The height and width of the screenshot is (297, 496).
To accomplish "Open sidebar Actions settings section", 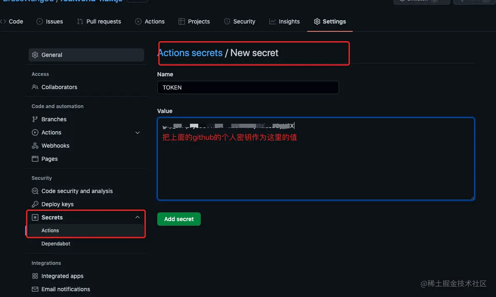I will pyautogui.click(x=86, y=132).
